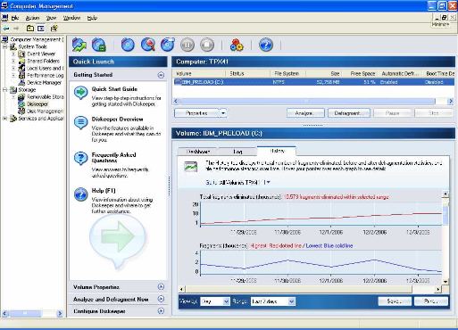Open the volume selection dropdown above graphs
Image resolution: width=458 pixels, height=330 pixels.
pos(268,182)
